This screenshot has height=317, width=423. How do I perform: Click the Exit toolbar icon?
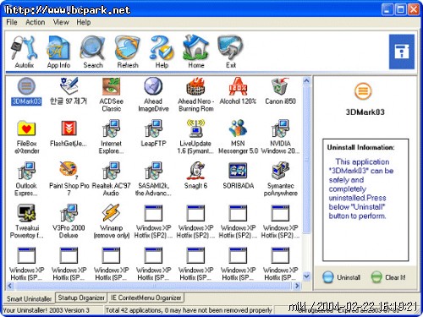click(x=230, y=52)
